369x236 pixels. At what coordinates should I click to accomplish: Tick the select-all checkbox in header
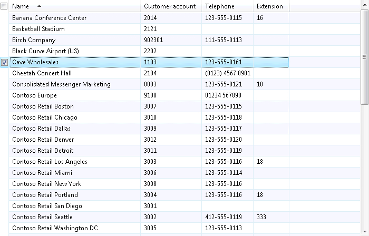click(4, 6)
